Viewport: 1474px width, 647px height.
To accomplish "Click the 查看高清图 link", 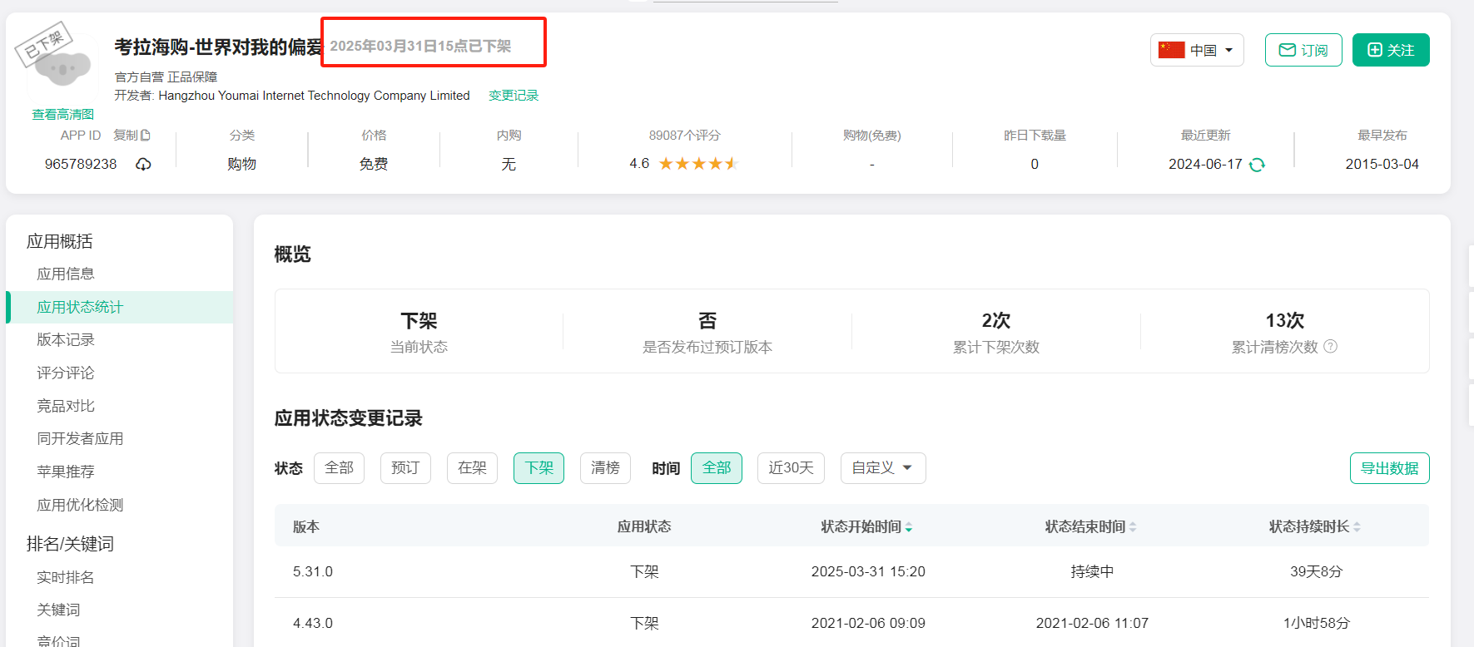I will [x=63, y=114].
